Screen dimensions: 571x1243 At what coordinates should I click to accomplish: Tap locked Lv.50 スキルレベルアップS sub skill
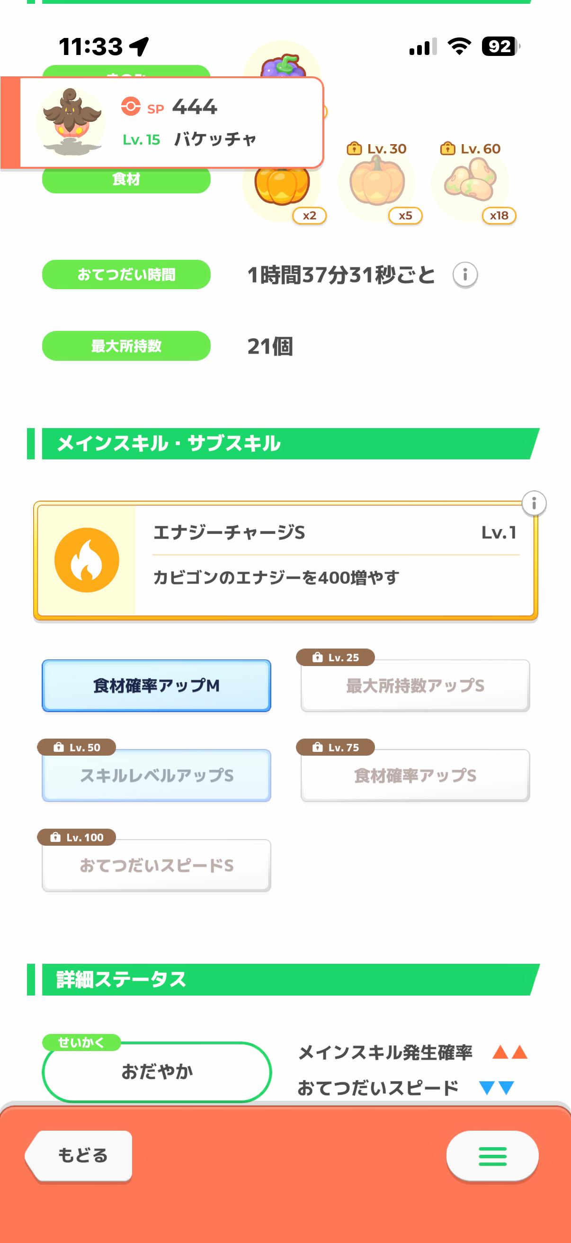156,776
